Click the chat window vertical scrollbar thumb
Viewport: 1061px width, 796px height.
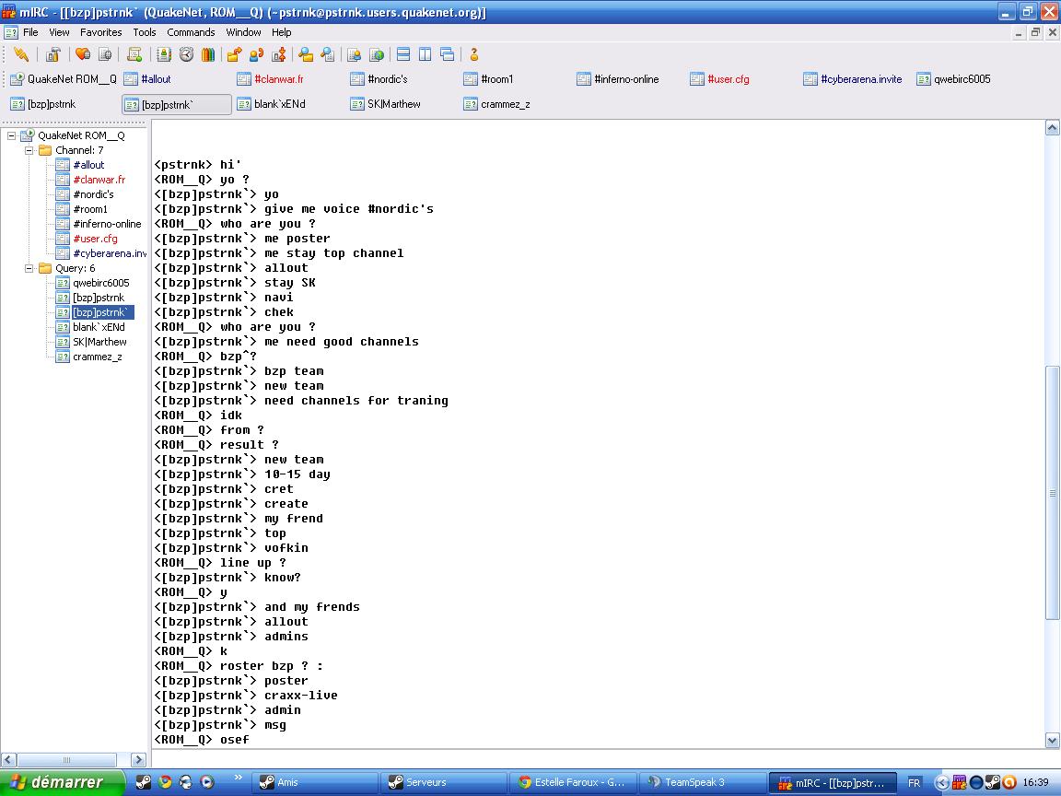click(1053, 493)
